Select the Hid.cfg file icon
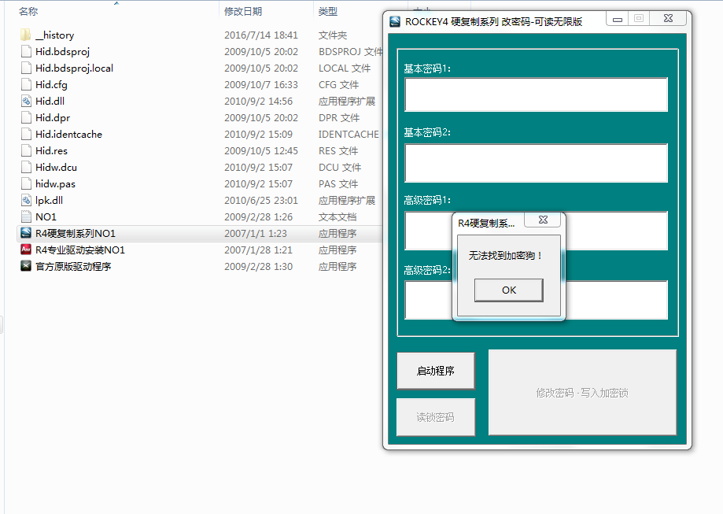The height and width of the screenshot is (514, 723). pos(26,85)
